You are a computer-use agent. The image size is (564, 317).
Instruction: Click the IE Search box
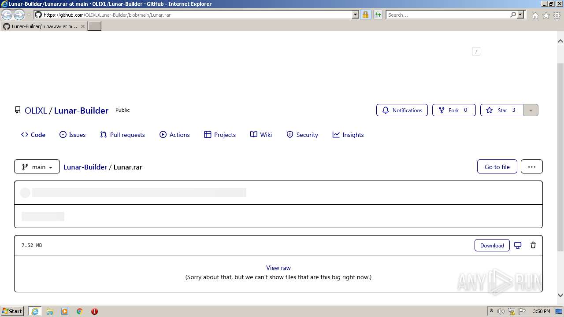point(448,15)
